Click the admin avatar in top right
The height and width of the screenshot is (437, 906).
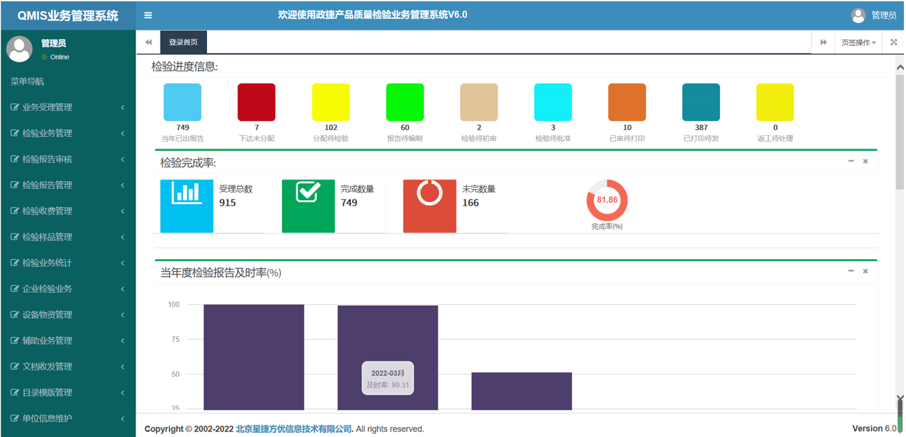pyautogui.click(x=858, y=15)
